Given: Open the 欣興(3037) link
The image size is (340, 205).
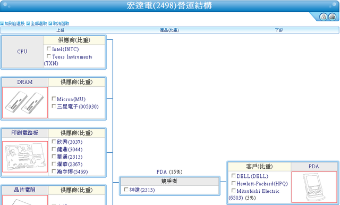Looking at the screenshot, I should point(70,142).
